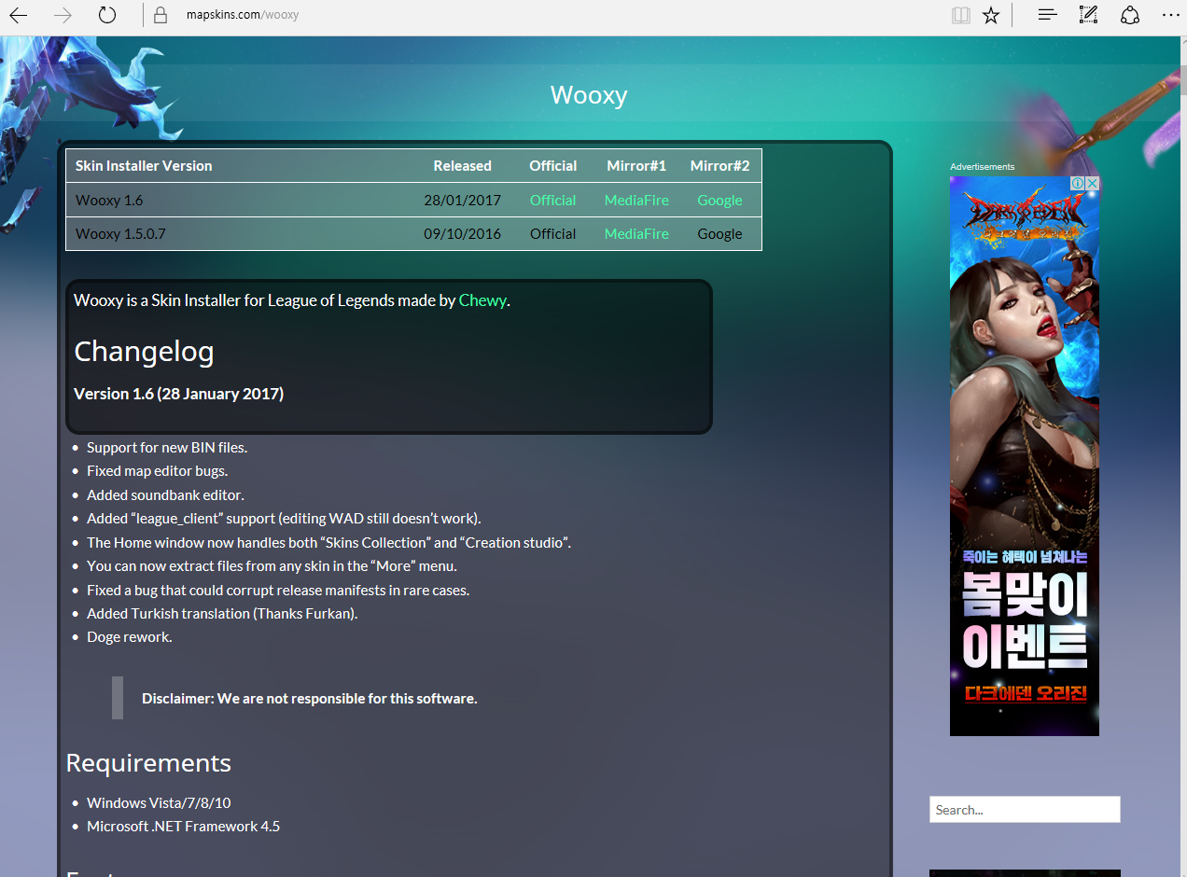
Task: Click the league_client support changelog item
Action: 284,518
